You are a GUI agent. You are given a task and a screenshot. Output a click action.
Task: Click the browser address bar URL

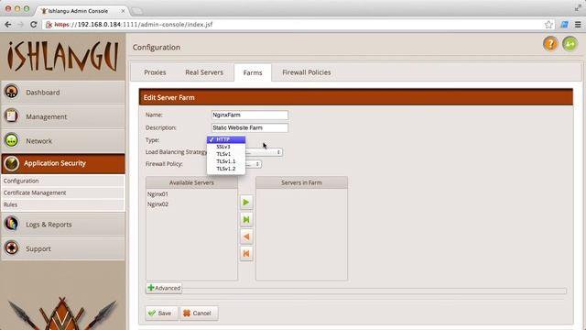(x=134, y=25)
